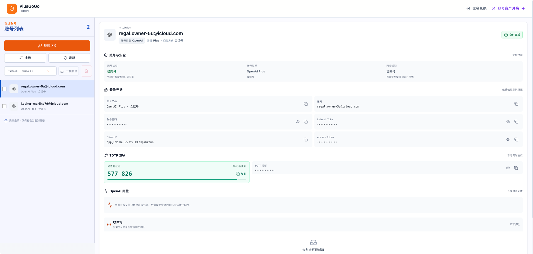
Task: Click the 577 826 verification code
Action: point(120,174)
